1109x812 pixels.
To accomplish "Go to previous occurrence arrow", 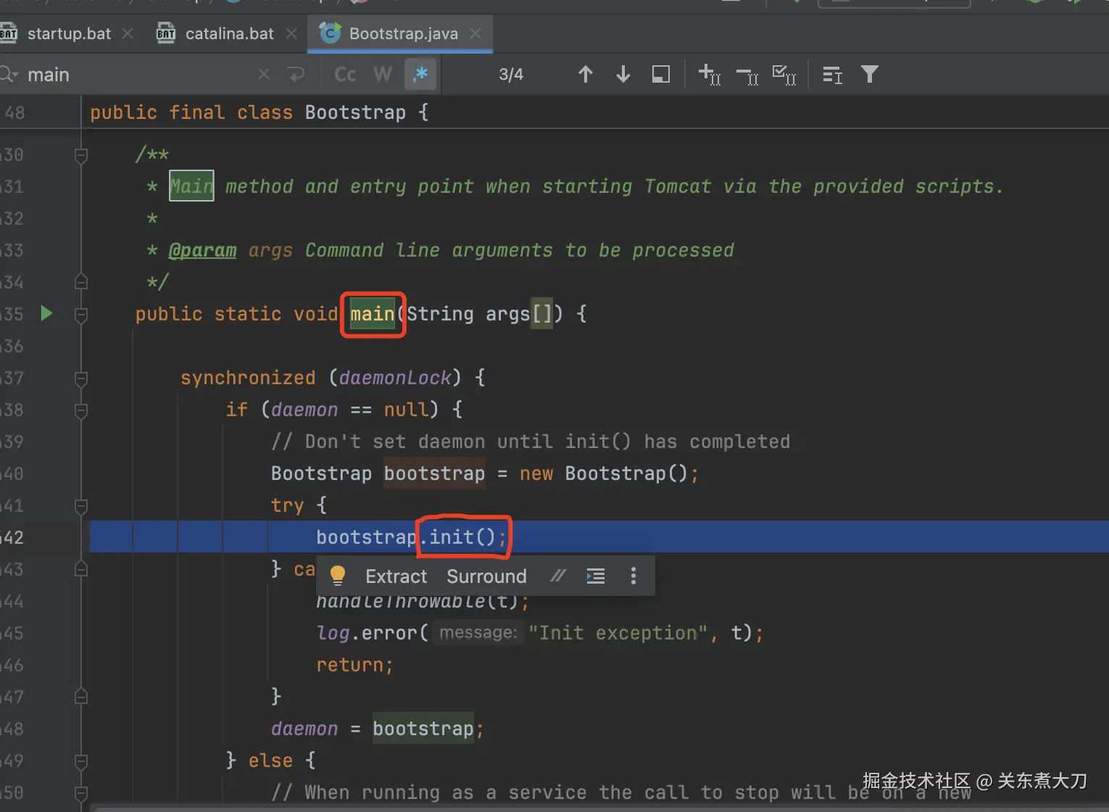I will pyautogui.click(x=586, y=74).
